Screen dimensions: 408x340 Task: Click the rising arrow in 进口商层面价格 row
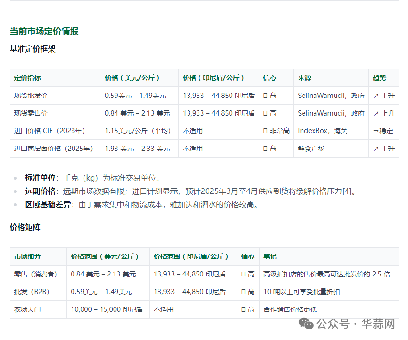click(x=376, y=149)
